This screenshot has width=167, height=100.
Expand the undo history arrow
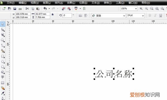tap(49, 9)
